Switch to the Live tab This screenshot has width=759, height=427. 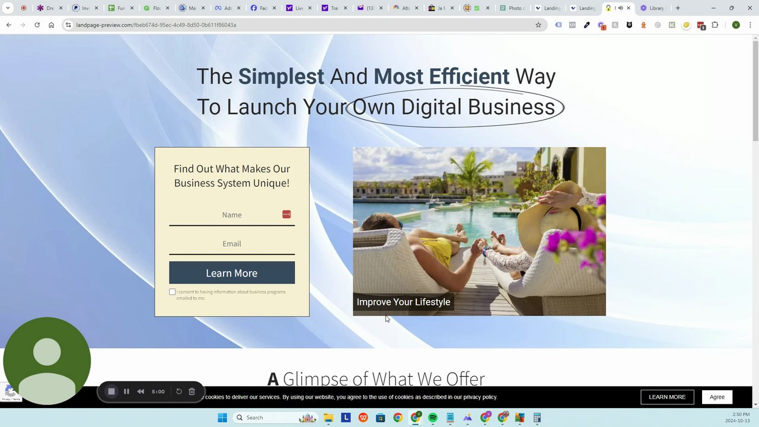pyautogui.click(x=299, y=8)
